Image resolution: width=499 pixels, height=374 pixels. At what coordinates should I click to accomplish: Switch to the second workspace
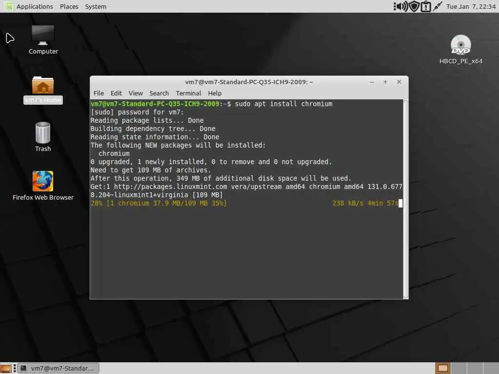tap(459, 368)
